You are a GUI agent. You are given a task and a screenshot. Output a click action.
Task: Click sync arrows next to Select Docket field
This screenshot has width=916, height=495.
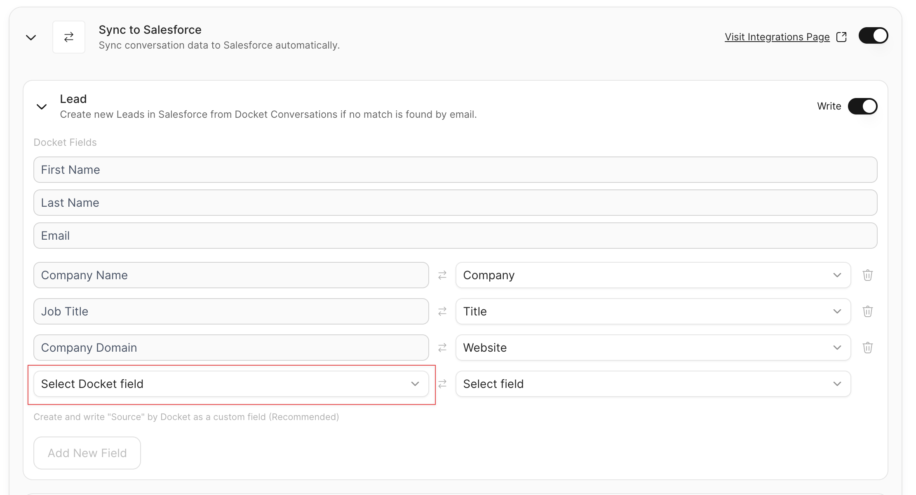(x=442, y=384)
